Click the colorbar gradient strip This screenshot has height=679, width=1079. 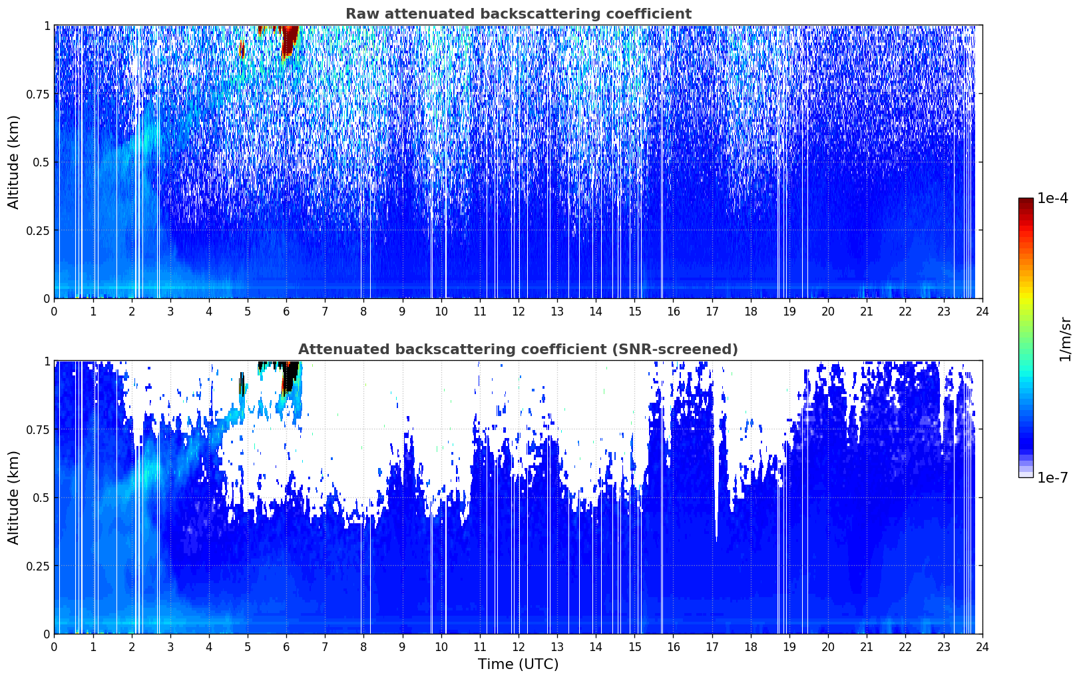pyautogui.click(x=1026, y=338)
